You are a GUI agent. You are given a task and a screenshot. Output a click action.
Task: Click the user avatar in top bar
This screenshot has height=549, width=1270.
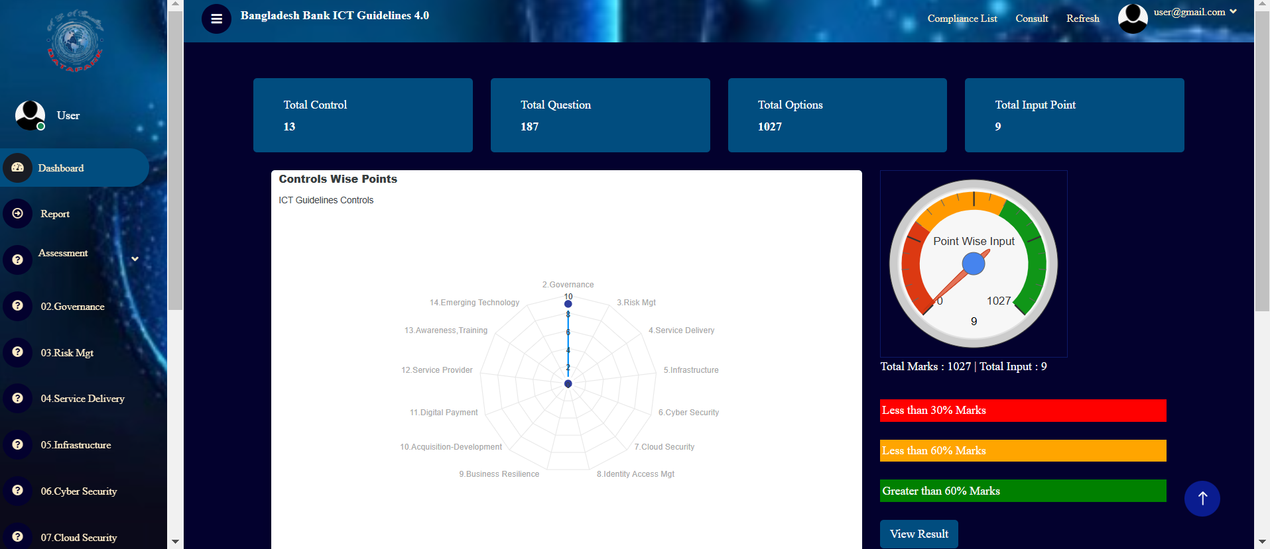coord(1133,19)
